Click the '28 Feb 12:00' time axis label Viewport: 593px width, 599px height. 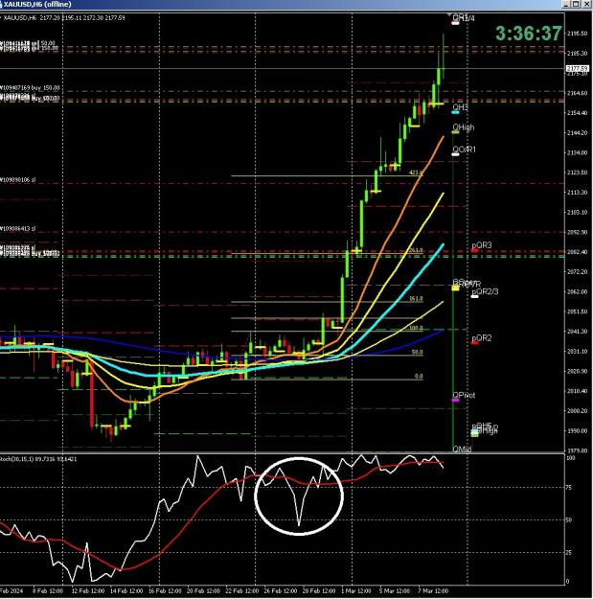click(319, 591)
